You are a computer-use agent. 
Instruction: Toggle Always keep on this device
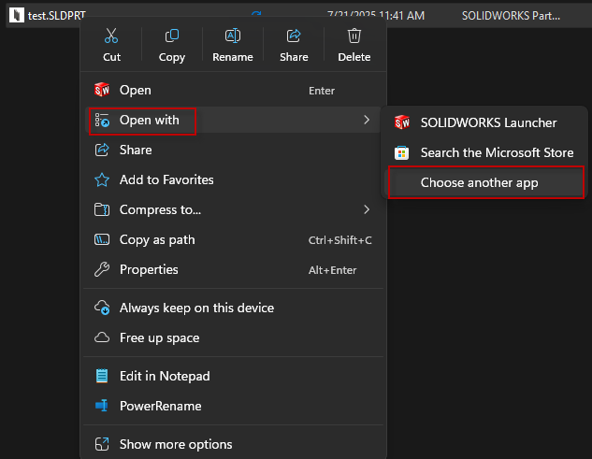coord(196,308)
